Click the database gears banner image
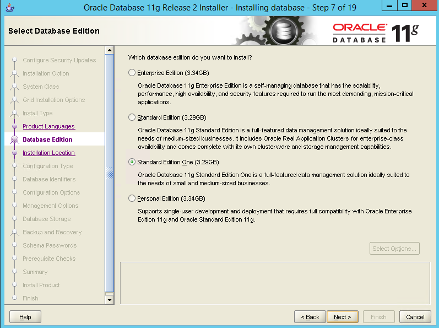The image size is (439, 328). pyautogui.click(x=277, y=31)
